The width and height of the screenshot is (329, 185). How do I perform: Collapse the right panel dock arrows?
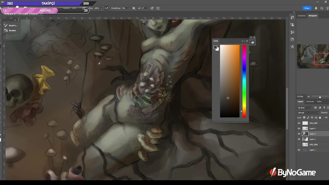click(x=294, y=12)
